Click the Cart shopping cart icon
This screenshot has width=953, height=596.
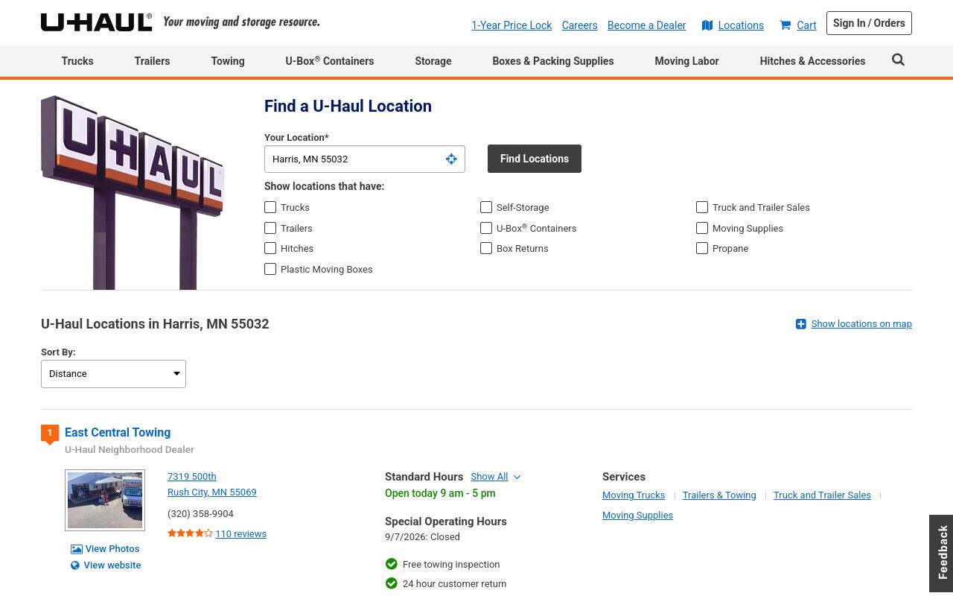(785, 25)
